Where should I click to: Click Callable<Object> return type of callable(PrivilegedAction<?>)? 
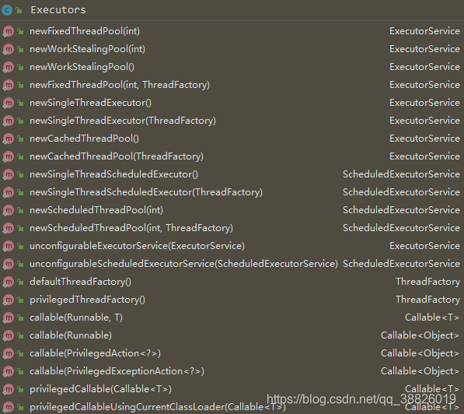[420, 353]
